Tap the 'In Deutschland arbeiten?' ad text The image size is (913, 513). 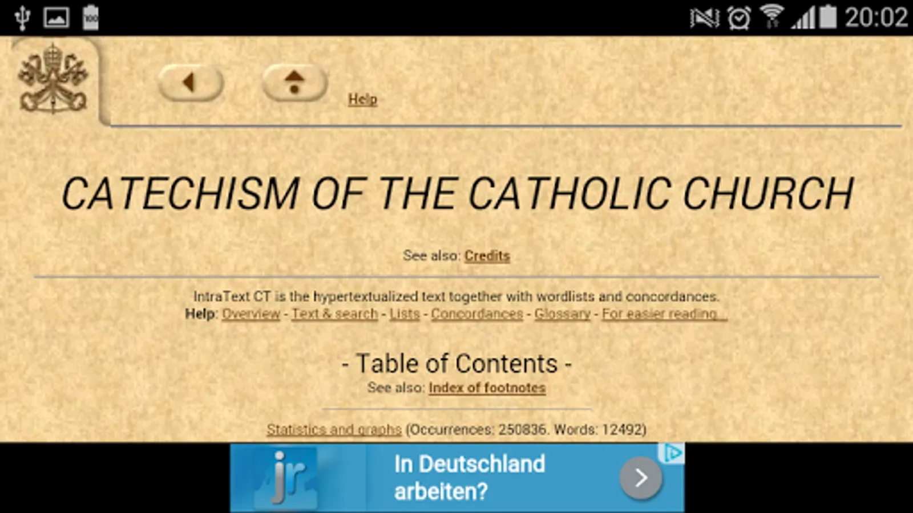pyautogui.click(x=470, y=478)
